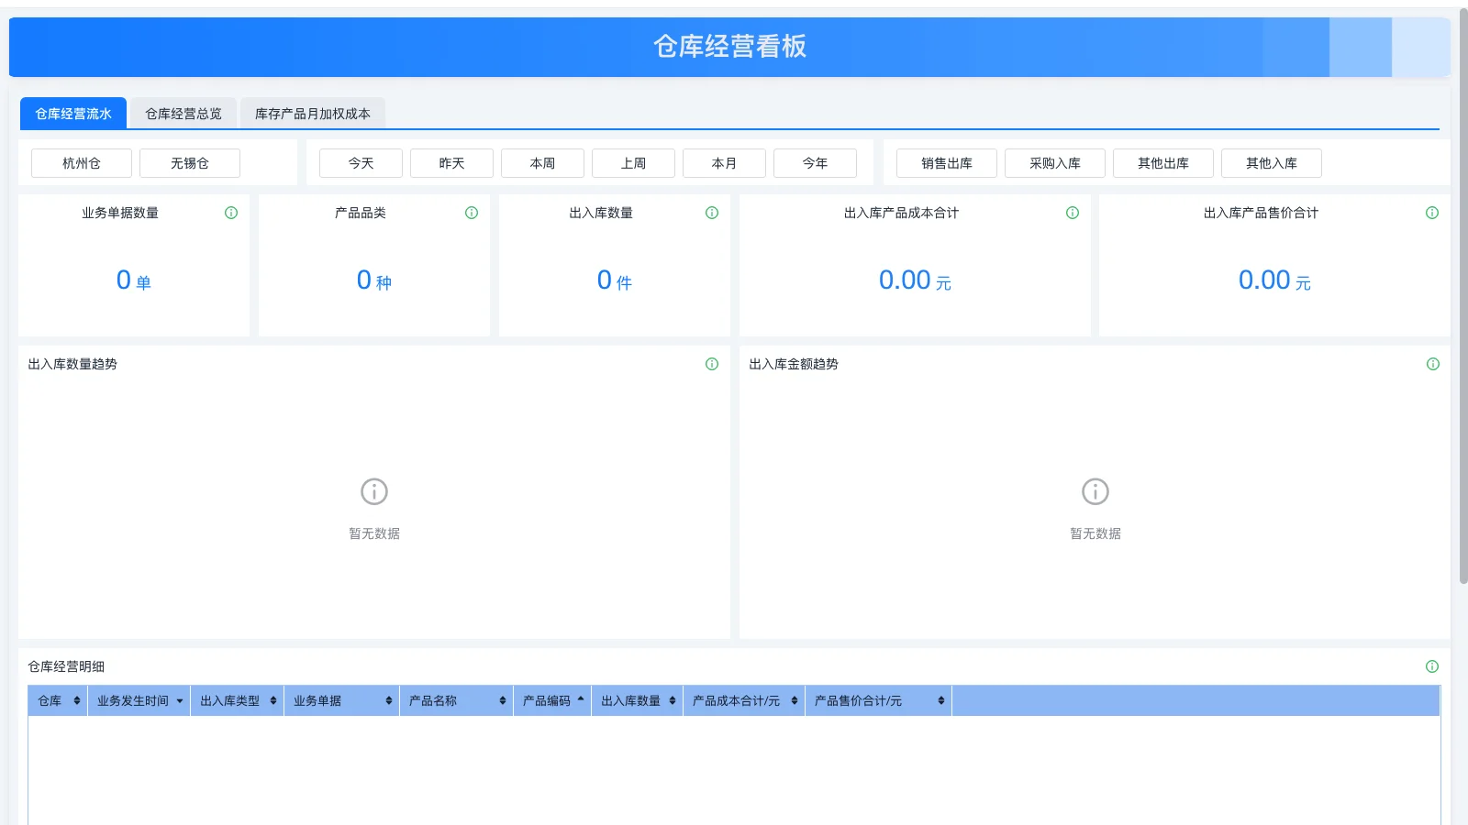Open the sort dropdown on 仓库 column
Image resolution: width=1468 pixels, height=825 pixels.
tap(74, 700)
